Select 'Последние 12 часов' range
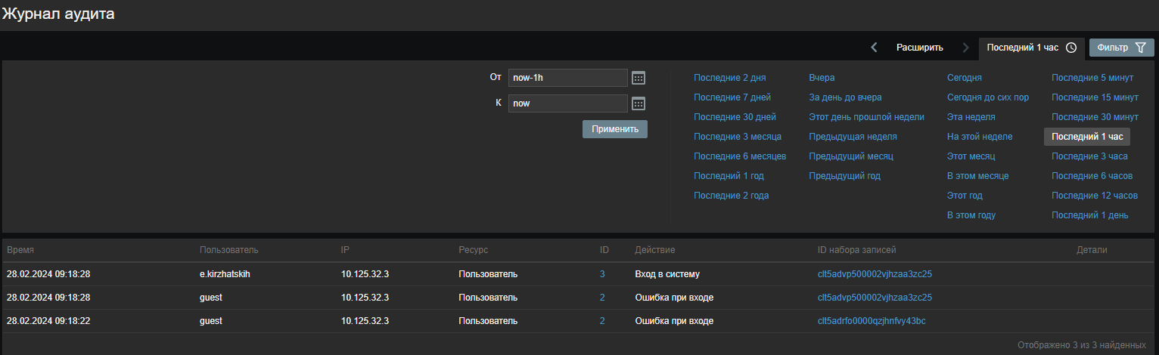Screen dimensions: 1159x355 1095,196
